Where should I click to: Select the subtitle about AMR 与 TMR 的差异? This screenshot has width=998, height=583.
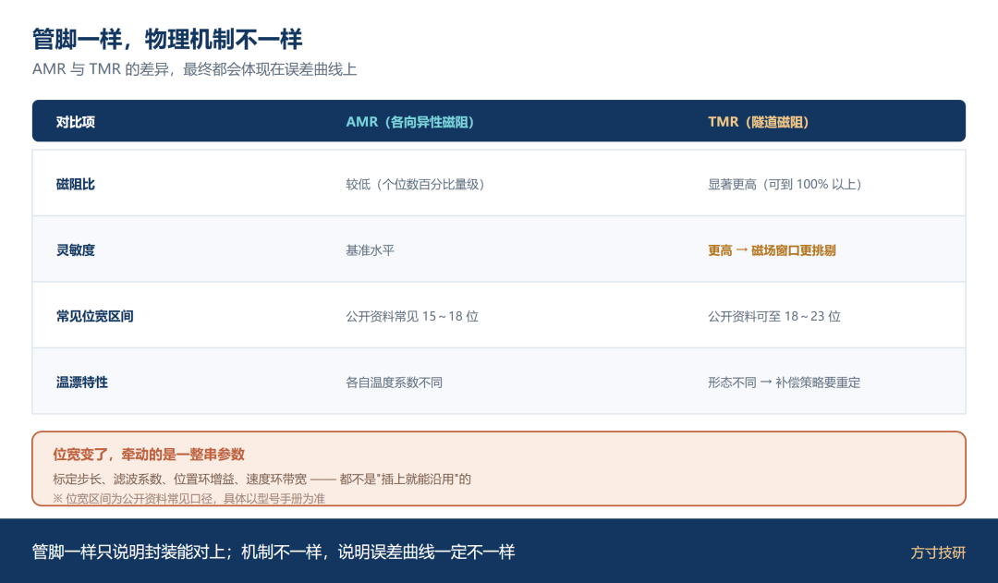click(194, 69)
